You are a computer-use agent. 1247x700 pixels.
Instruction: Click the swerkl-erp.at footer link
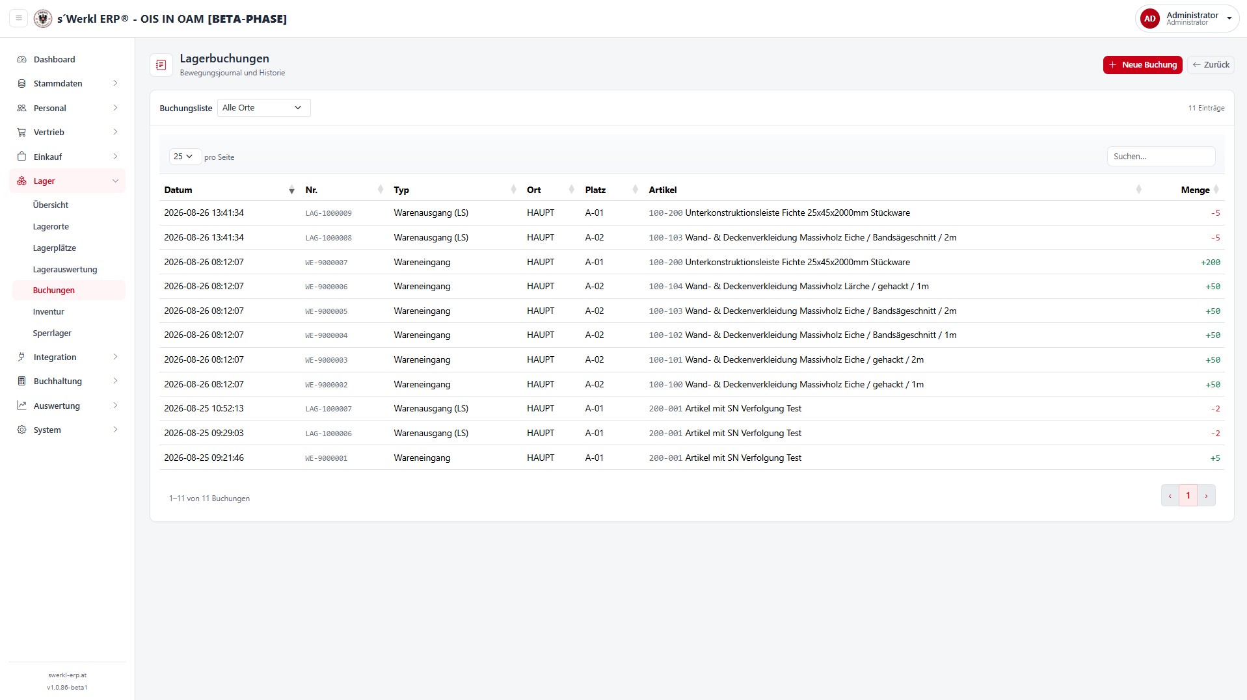point(67,675)
